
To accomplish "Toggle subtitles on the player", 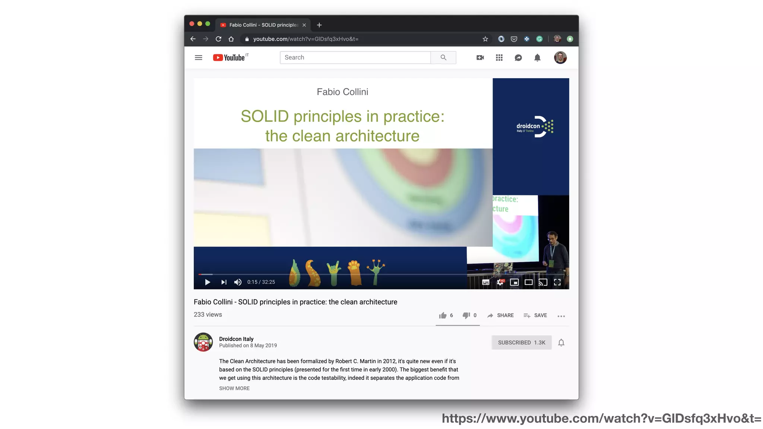I will [485, 282].
